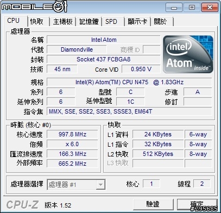
Task: Show the 顯示卡 tab
Action: coord(137,22)
